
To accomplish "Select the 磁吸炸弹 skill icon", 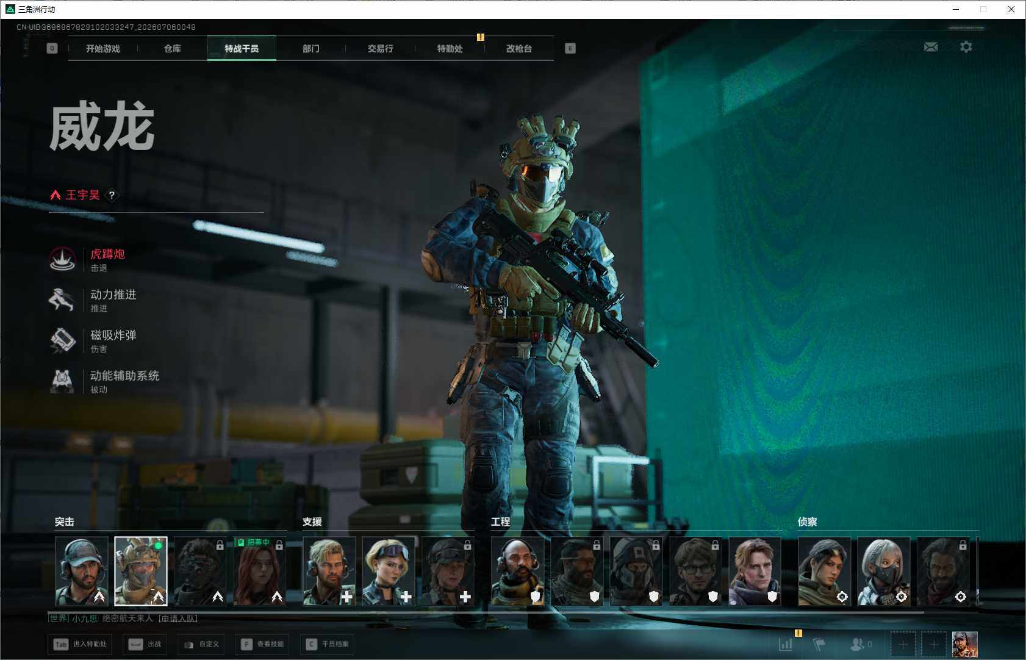I will [62, 341].
